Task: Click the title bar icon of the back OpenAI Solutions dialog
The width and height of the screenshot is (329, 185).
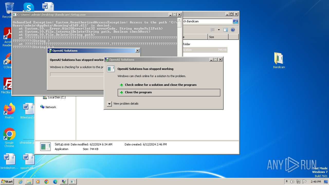Action: 50,51
